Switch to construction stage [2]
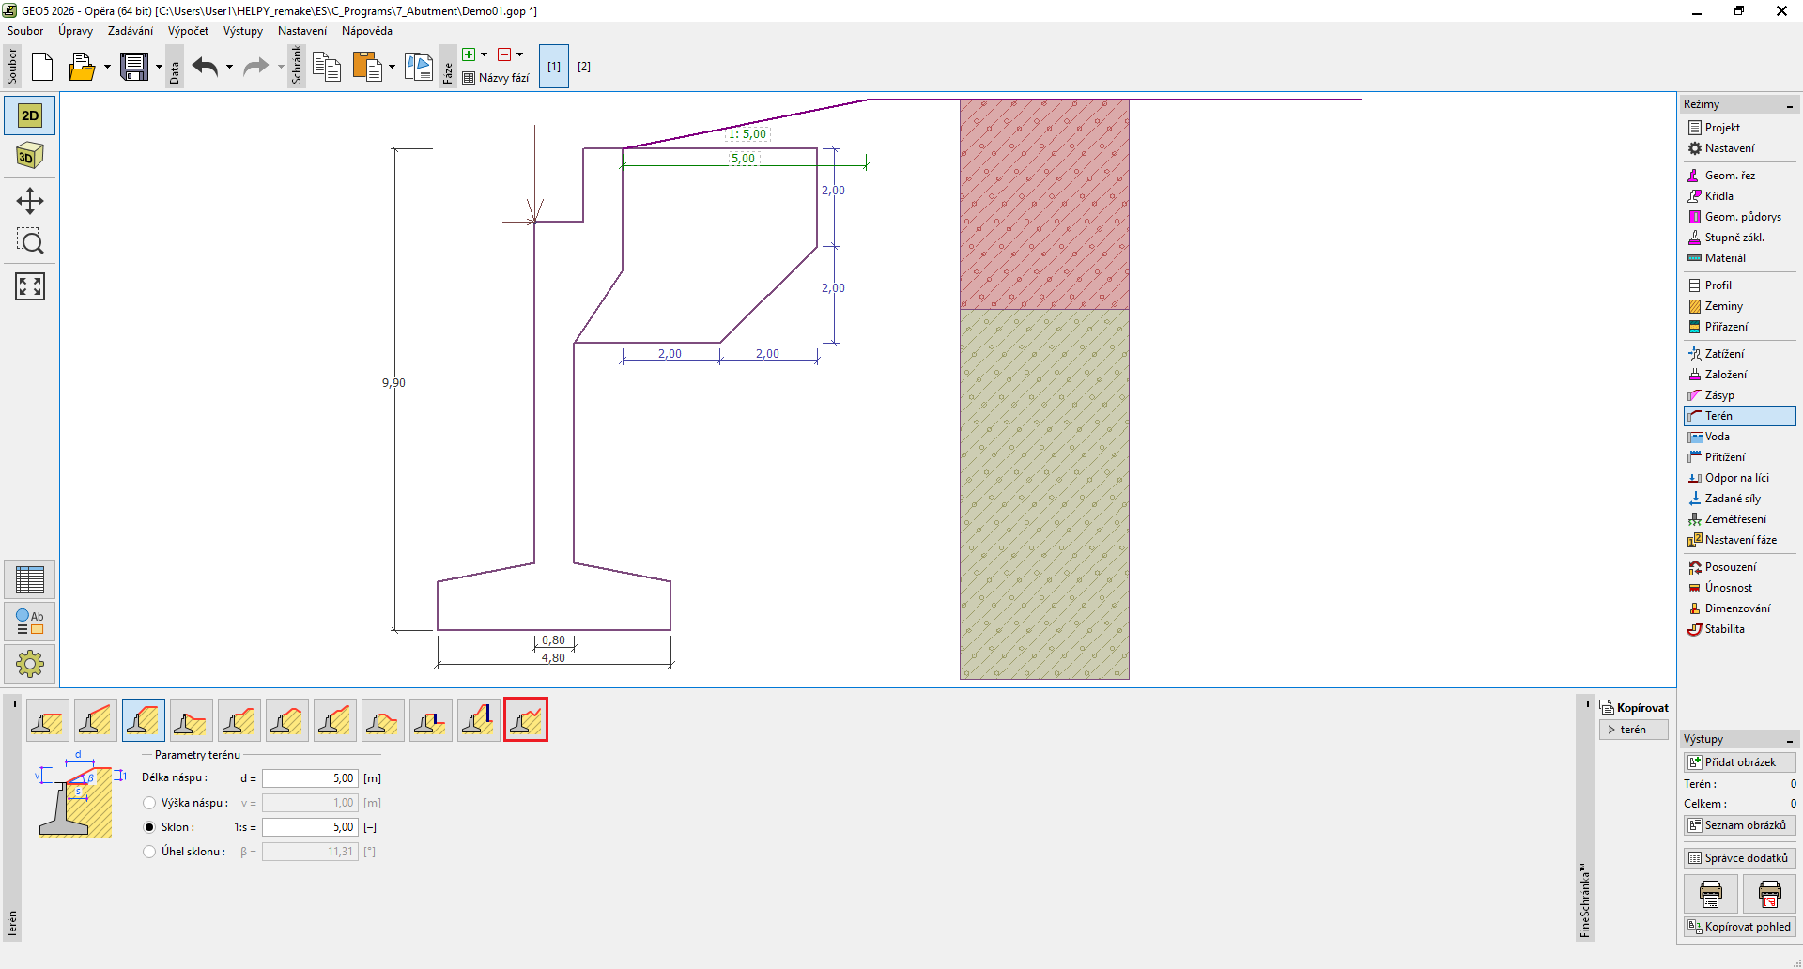 coord(584,67)
